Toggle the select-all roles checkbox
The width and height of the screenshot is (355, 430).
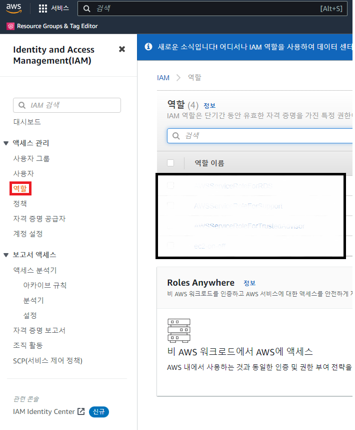(170, 163)
